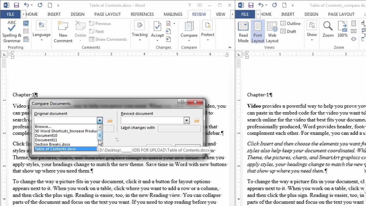Screen dimensions: 366x206
Task: Go to previous change icon
Action: click(x=168, y=31)
